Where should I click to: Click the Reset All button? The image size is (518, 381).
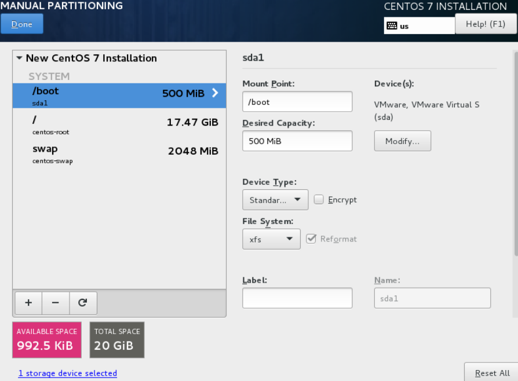coord(492,373)
